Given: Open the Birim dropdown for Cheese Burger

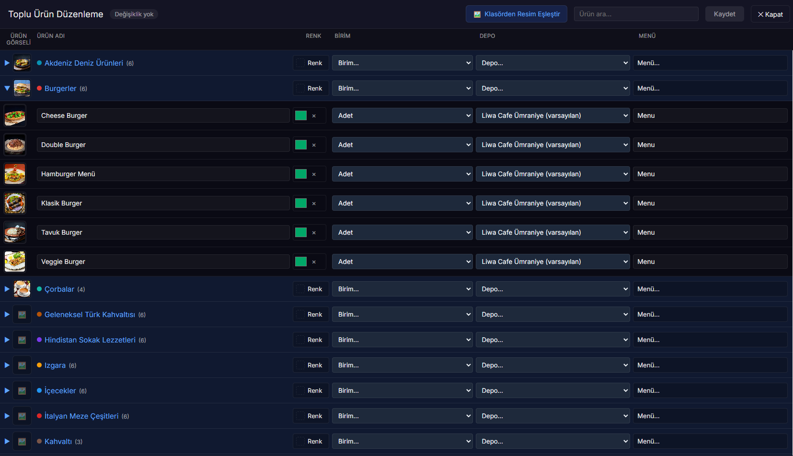Looking at the screenshot, I should point(402,116).
